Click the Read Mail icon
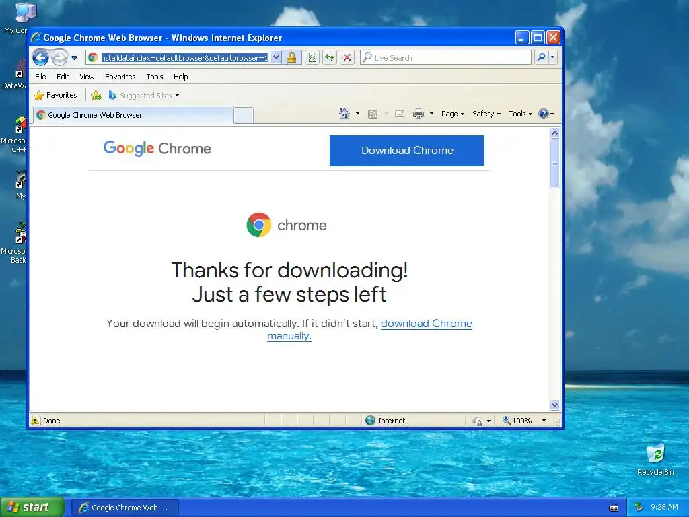Image resolution: width=689 pixels, height=517 pixels. point(400,114)
